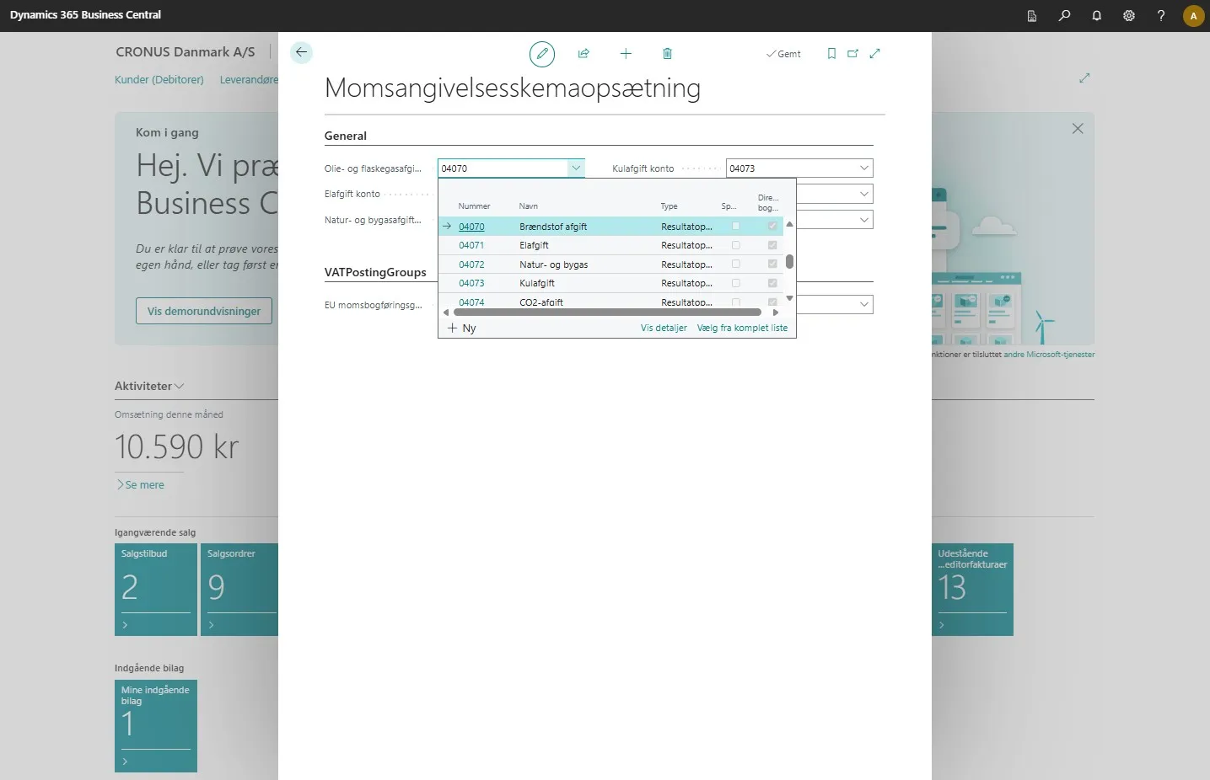The width and height of the screenshot is (1210, 780).
Task: Click the CRONUS Danmark A/S company name
Action: (x=186, y=52)
